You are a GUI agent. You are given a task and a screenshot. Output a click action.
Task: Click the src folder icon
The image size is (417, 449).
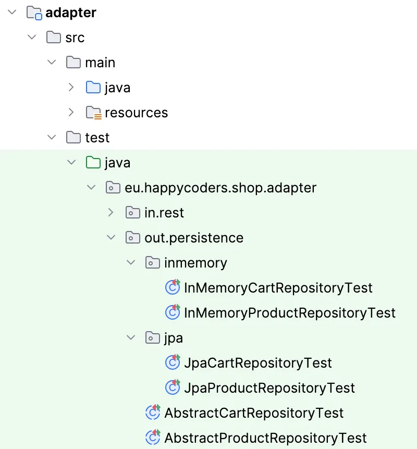54,37
